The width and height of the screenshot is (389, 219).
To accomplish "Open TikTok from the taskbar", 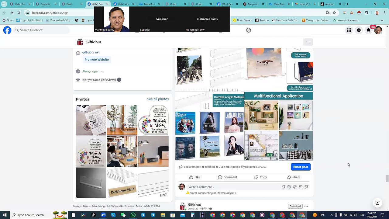I will (x=93, y=215).
